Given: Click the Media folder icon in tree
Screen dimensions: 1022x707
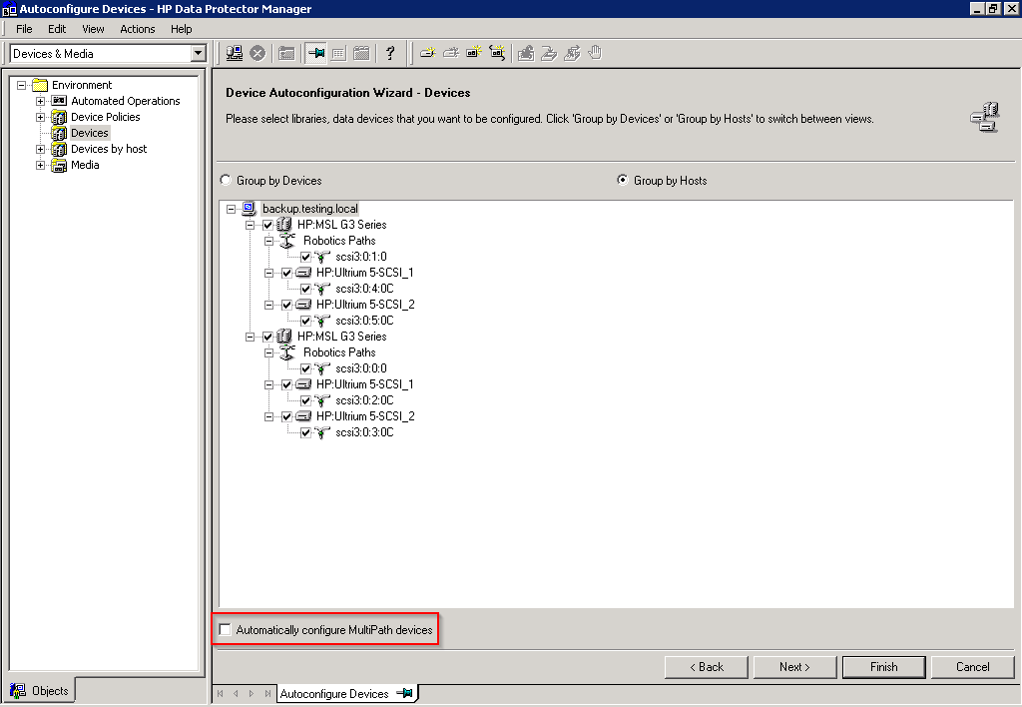Looking at the screenshot, I should [x=59, y=165].
